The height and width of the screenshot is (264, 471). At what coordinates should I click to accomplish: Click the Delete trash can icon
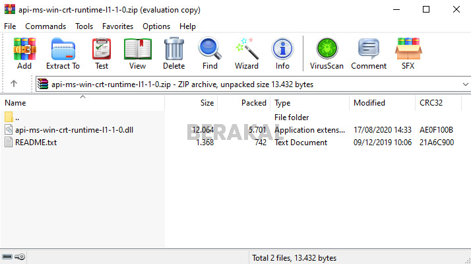[x=174, y=53]
